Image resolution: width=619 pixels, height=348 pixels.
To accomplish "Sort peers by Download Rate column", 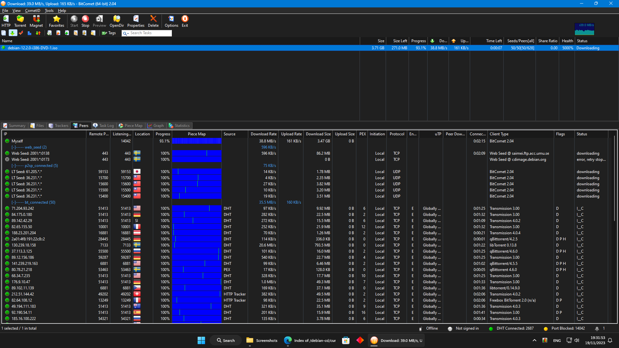I will 263,134.
